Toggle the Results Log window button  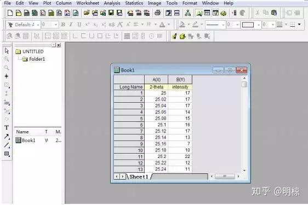click(x=207, y=13)
